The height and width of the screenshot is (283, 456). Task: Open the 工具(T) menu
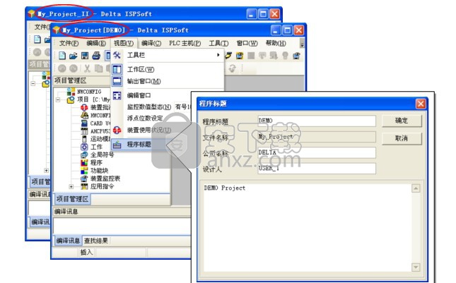pos(218,43)
